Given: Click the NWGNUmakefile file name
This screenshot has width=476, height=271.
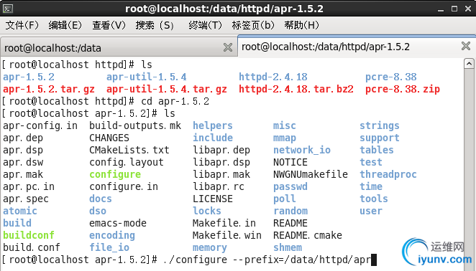Looking at the screenshot, I should 311,174.
